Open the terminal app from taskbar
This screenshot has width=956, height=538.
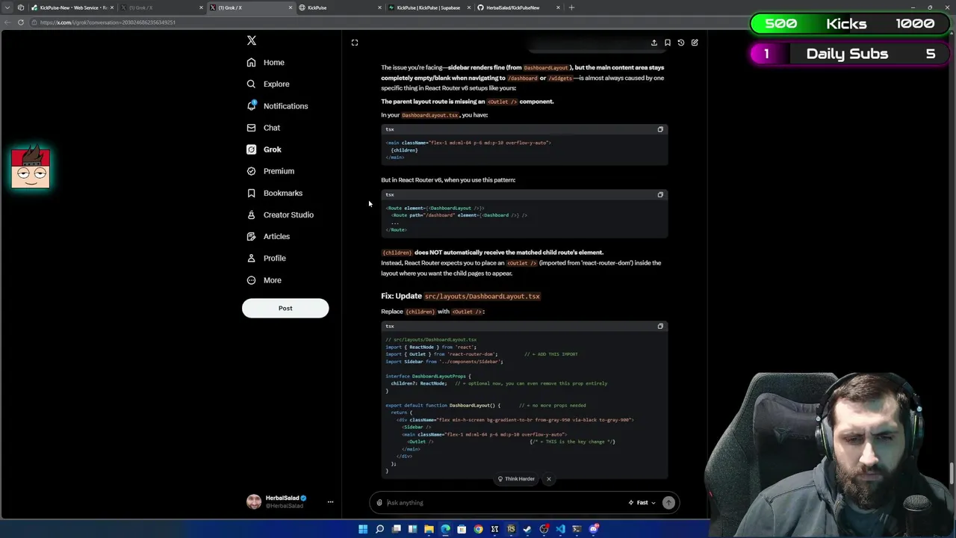pyautogui.click(x=577, y=529)
